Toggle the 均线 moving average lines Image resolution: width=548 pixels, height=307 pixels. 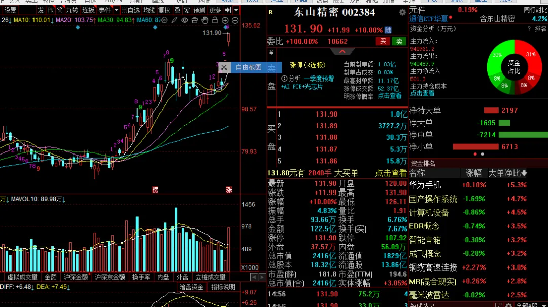click(x=149, y=11)
